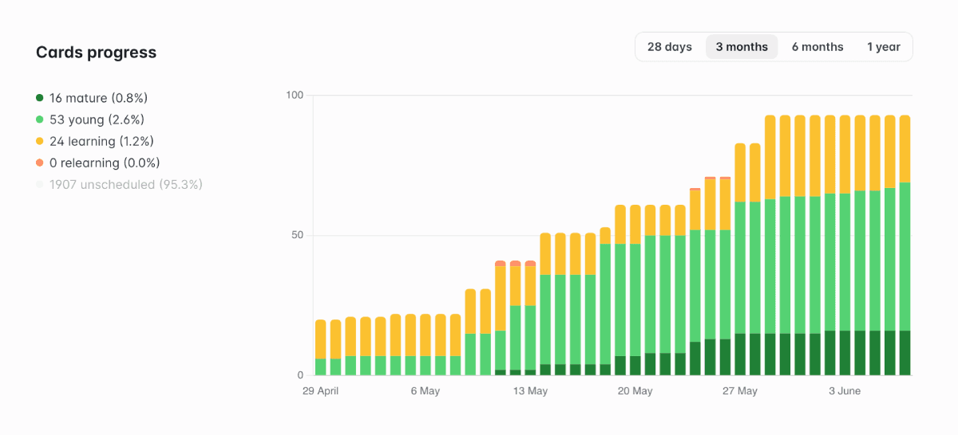The width and height of the screenshot is (958, 435).
Task: Select the 28 days range tab
Action: (x=669, y=47)
